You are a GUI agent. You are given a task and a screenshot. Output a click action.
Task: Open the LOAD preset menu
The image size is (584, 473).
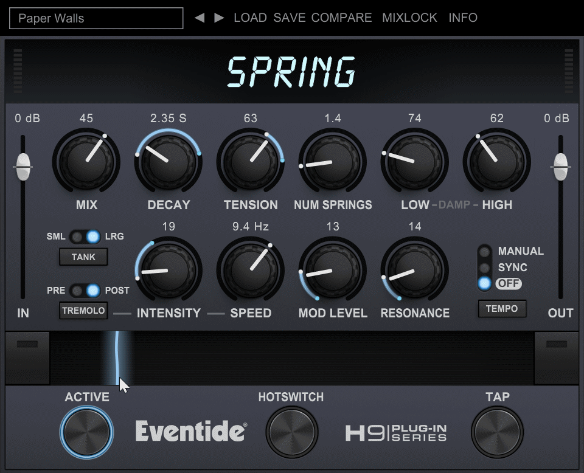click(250, 18)
